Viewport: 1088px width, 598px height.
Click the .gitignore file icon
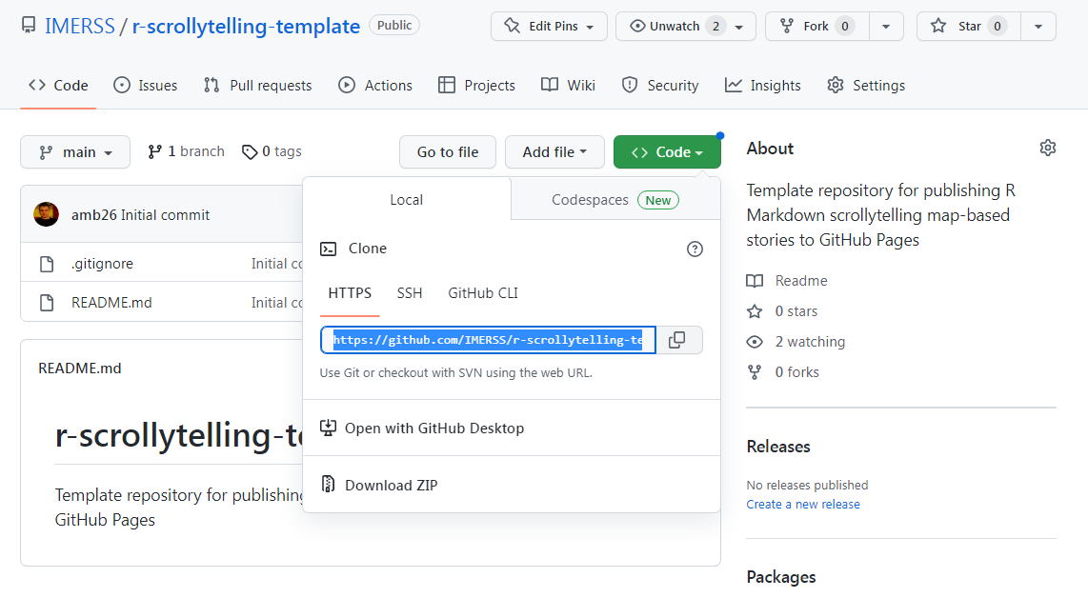[47, 264]
